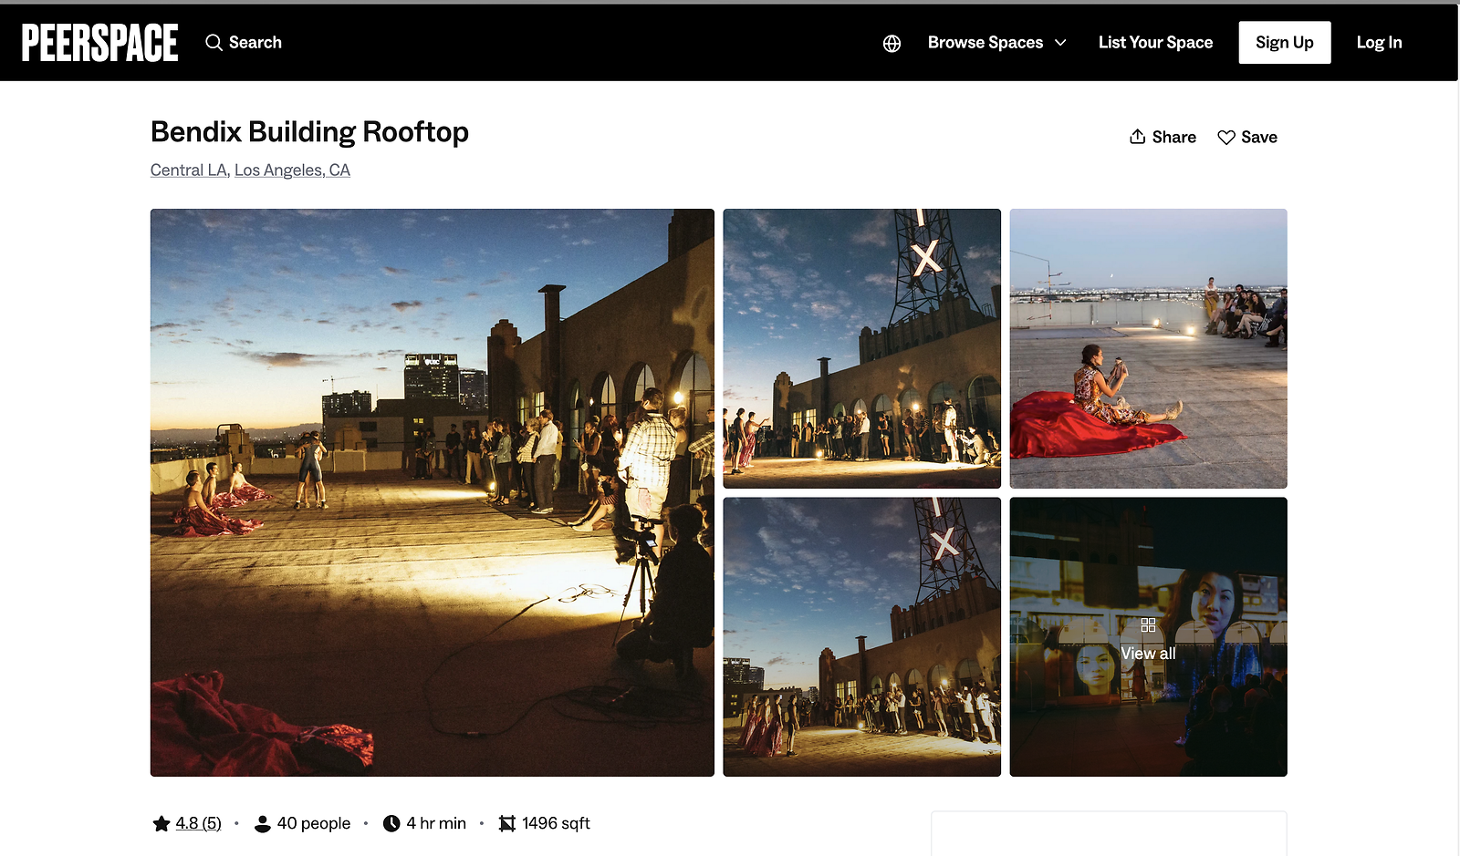Open the globe language selector
The height and width of the screenshot is (856, 1460).
click(x=892, y=43)
